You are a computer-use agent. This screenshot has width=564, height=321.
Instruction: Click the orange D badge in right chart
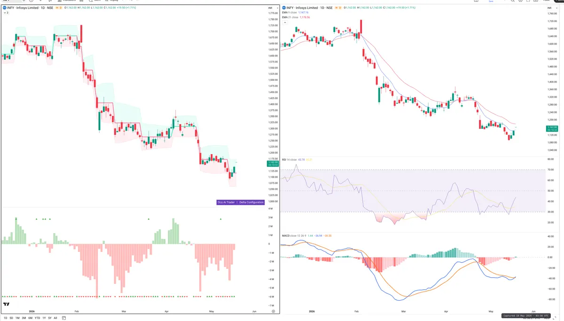pyautogui.click(x=339, y=8)
